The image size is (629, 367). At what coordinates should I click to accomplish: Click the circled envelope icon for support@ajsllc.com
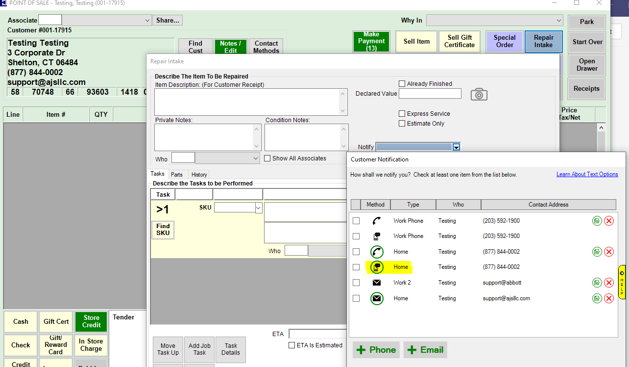click(x=377, y=298)
